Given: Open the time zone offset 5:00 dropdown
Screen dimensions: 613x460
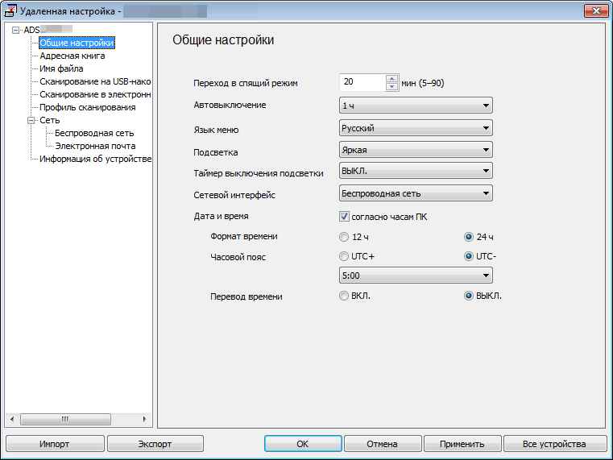Looking at the screenshot, I should (416, 276).
